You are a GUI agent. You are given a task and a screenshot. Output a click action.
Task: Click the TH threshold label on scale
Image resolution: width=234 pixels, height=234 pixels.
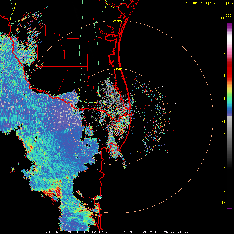pos(223,202)
